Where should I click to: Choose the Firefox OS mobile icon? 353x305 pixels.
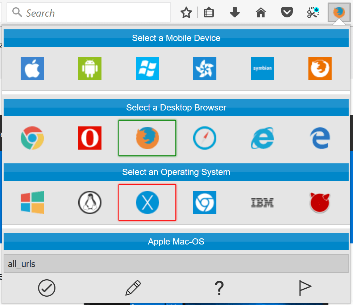(320, 68)
